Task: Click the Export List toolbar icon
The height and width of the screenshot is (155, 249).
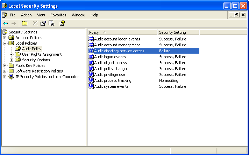Action: [x=51, y=23]
